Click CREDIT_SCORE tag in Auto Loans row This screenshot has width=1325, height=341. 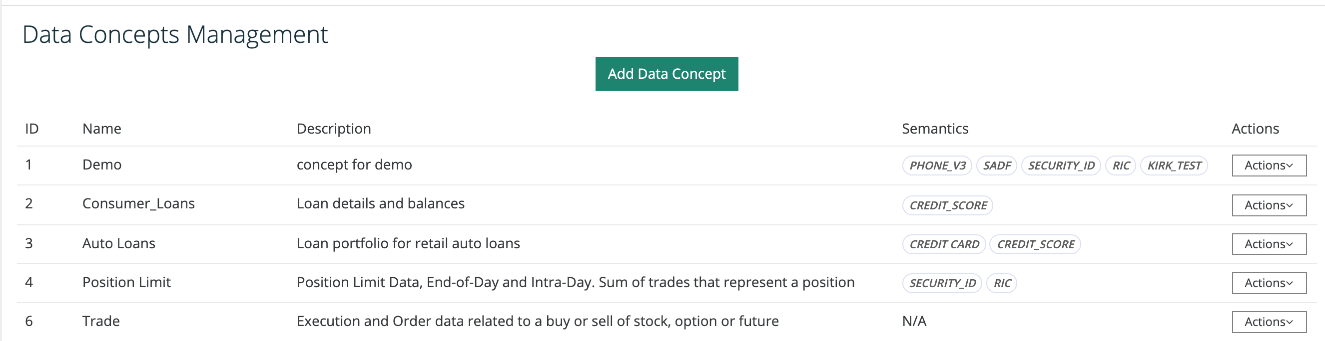click(1035, 244)
